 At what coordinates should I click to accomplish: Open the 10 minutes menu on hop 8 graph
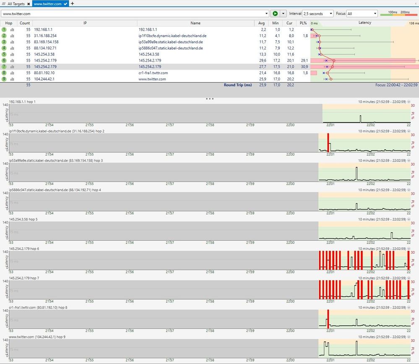coord(409,308)
